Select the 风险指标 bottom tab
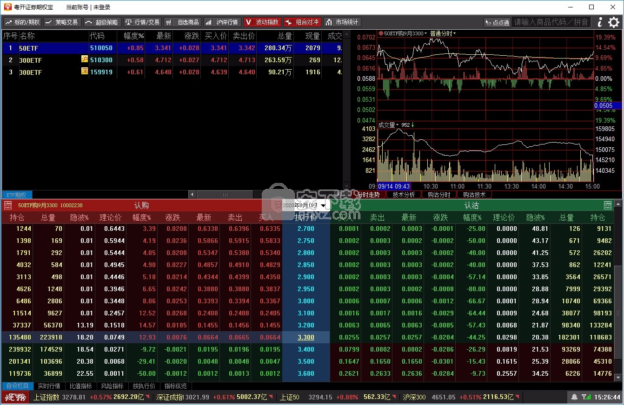The width and height of the screenshot is (624, 405). [113, 386]
